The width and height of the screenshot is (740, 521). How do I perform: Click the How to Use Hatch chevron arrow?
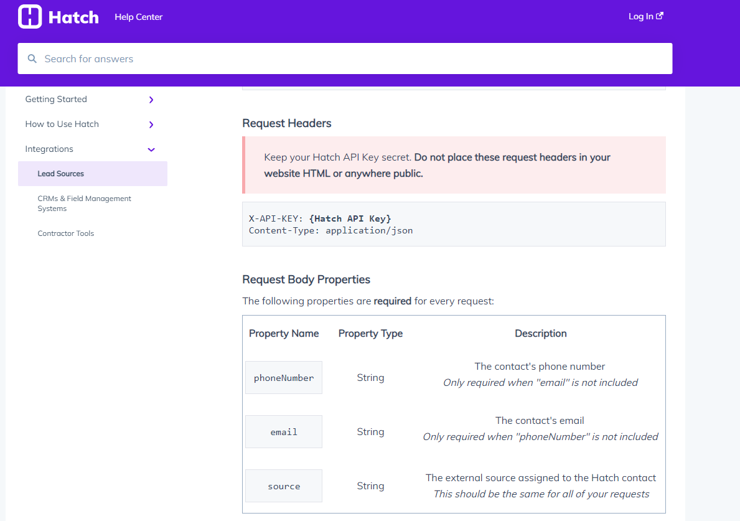151,124
